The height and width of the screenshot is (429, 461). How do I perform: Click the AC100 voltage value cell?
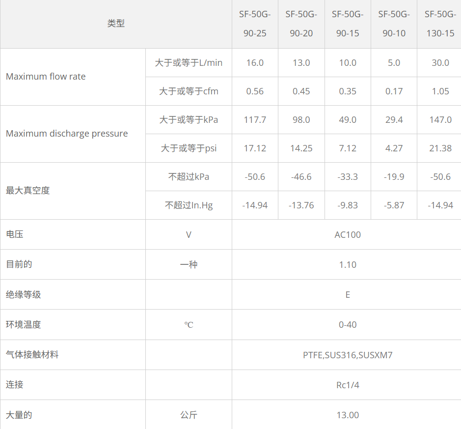pos(347,234)
